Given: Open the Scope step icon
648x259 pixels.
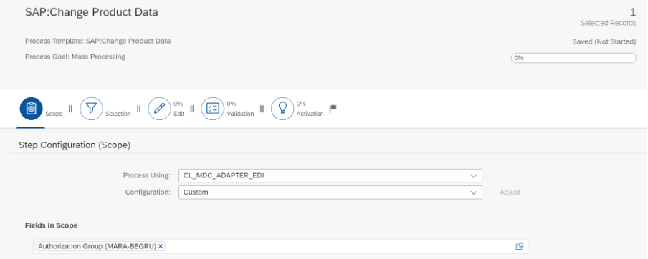Looking at the screenshot, I should tap(31, 109).
